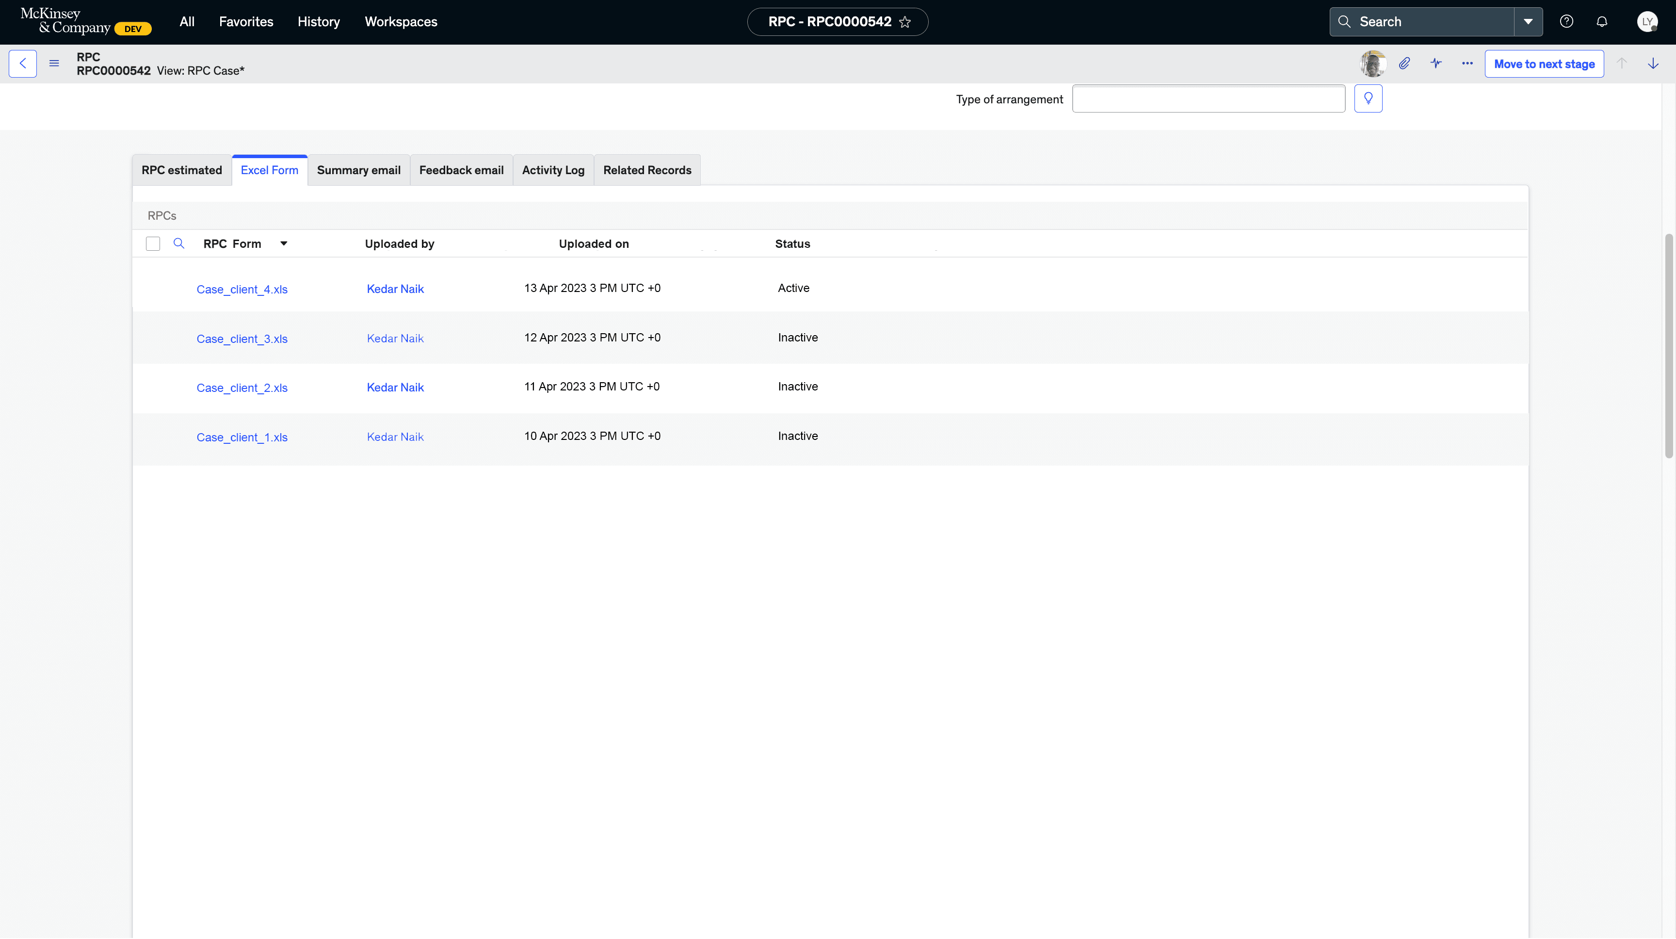The width and height of the screenshot is (1676, 939).
Task: Click the back arrow button
Action: click(23, 64)
